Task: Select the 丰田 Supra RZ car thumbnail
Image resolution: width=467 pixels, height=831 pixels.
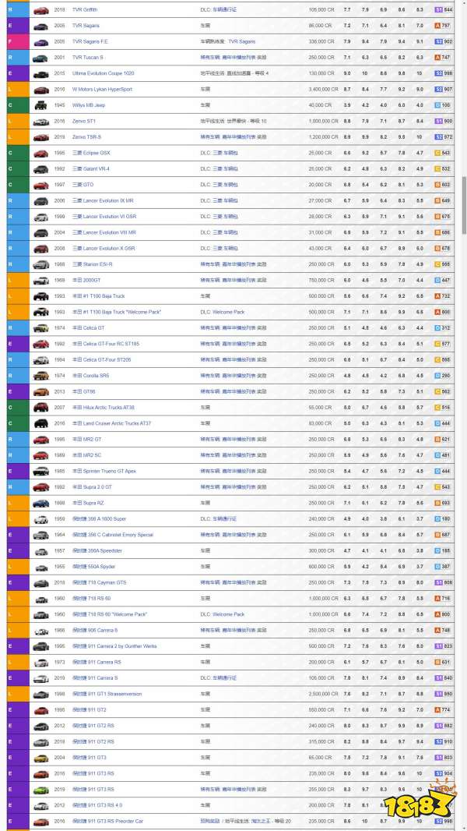Action: click(40, 503)
